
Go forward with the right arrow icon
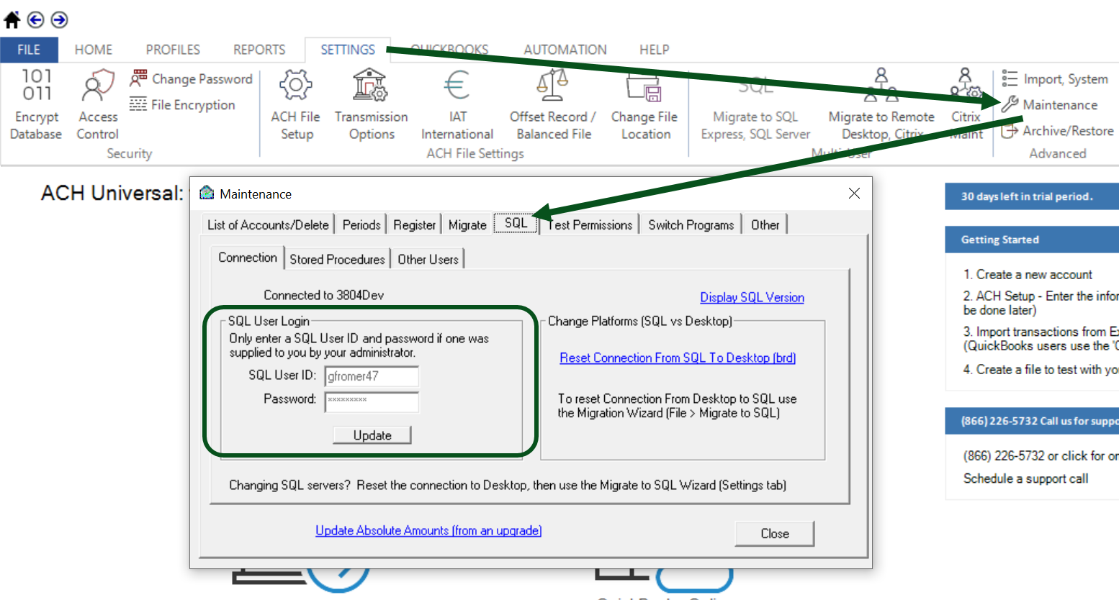click(60, 19)
